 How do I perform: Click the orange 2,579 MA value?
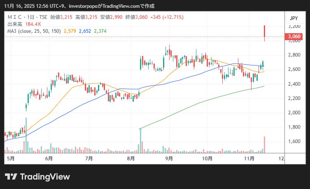[x=70, y=31]
